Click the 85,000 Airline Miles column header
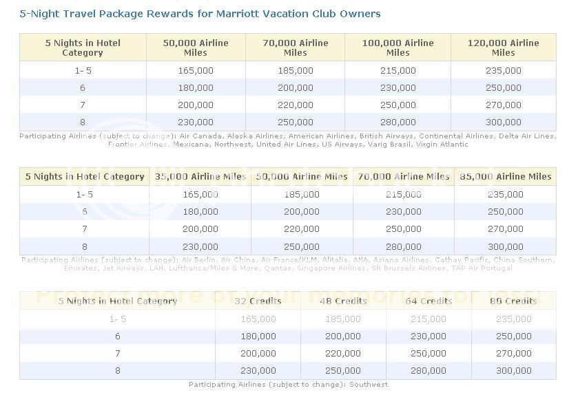Image resolution: width=578 pixels, height=395 pixels. [x=505, y=177]
